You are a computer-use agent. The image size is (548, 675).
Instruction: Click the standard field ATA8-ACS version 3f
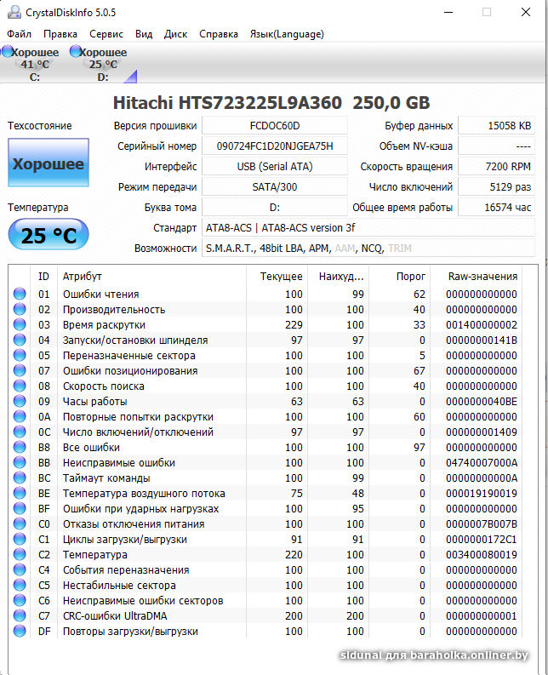point(368,228)
